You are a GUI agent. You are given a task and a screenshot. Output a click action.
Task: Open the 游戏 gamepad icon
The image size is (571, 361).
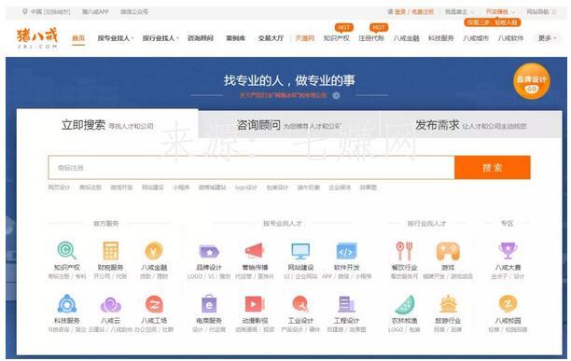tap(448, 251)
